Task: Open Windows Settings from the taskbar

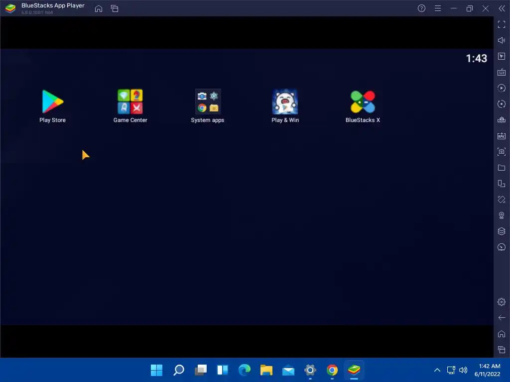Action: [x=310, y=370]
